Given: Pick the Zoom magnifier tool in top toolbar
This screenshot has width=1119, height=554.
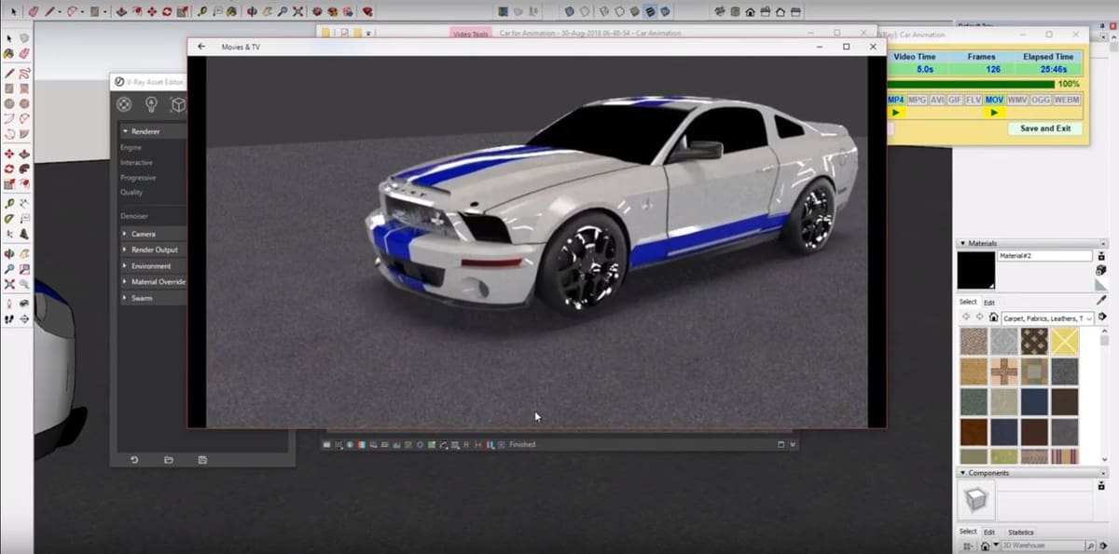Looking at the screenshot, I should point(283,12).
